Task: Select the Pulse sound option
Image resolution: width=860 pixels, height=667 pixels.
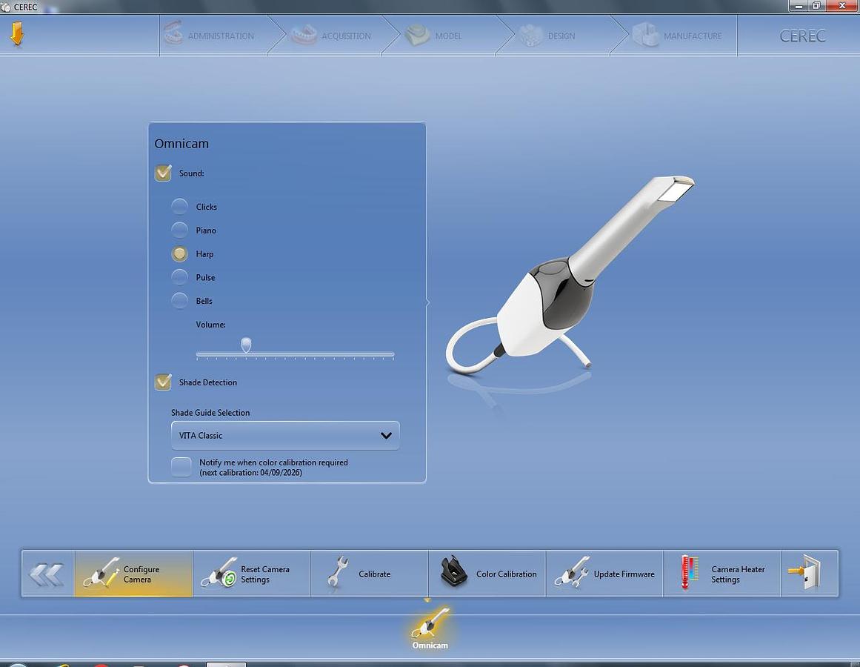Action: pos(179,277)
